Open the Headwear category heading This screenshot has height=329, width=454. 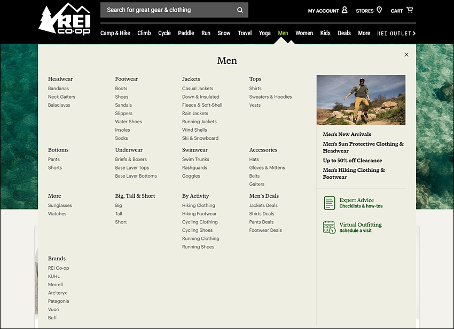pos(60,79)
